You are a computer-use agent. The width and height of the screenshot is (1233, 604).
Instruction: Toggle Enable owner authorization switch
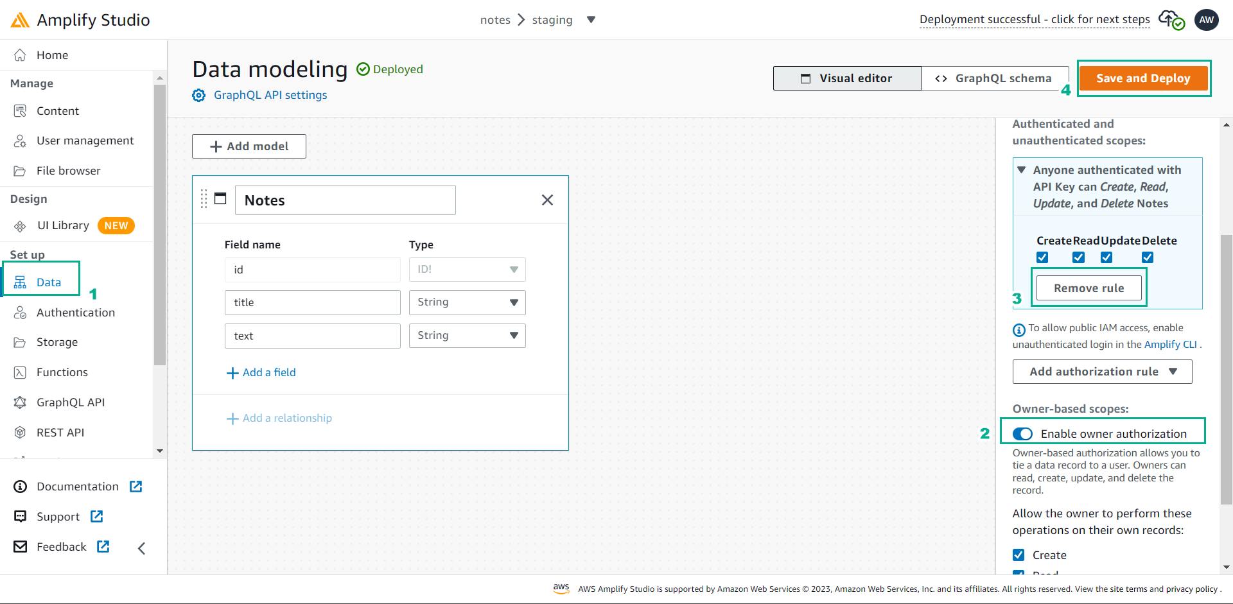pyautogui.click(x=1022, y=434)
